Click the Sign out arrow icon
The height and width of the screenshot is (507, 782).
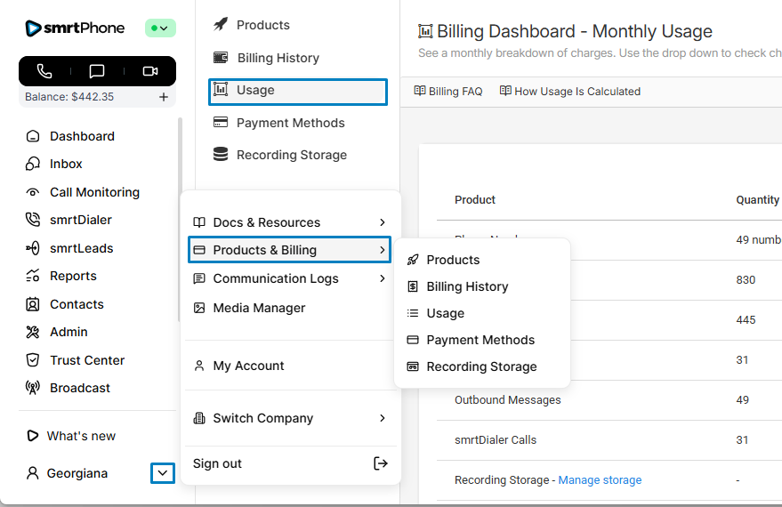click(x=380, y=463)
